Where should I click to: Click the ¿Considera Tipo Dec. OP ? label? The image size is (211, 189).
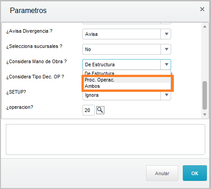(x=35, y=77)
